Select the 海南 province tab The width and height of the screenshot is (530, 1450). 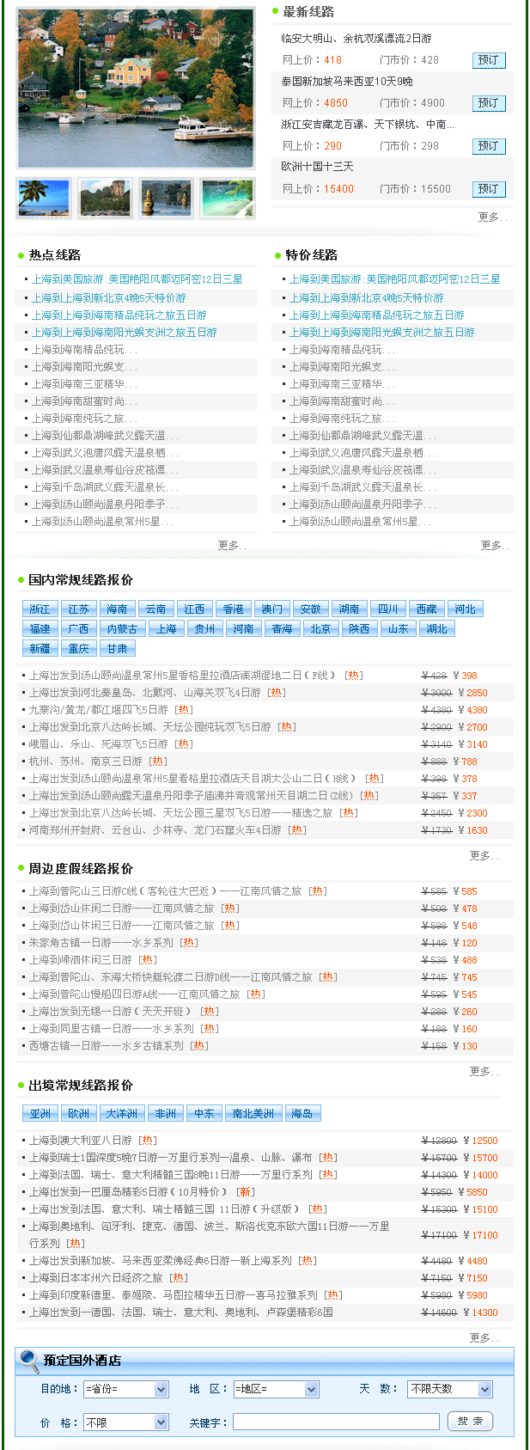(x=117, y=609)
